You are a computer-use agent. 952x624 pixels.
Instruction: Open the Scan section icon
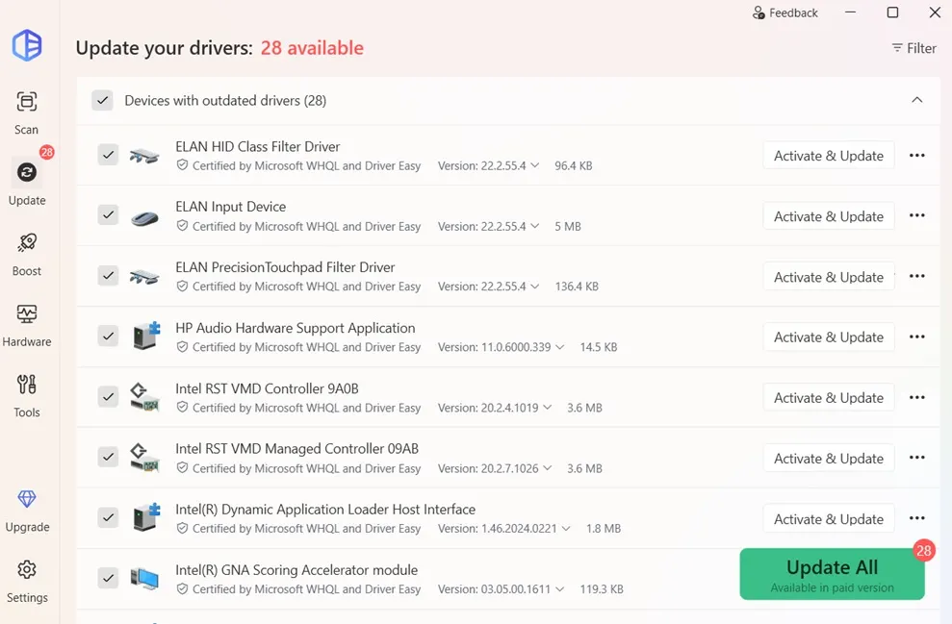click(x=27, y=101)
